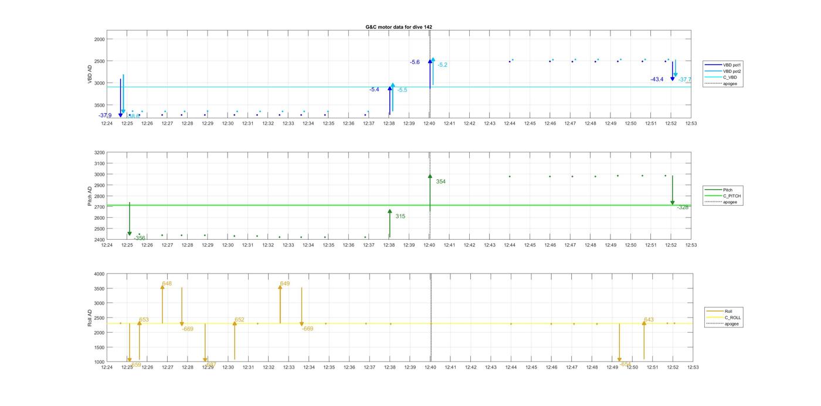Click the gold down arrow labeled -654

619,343
